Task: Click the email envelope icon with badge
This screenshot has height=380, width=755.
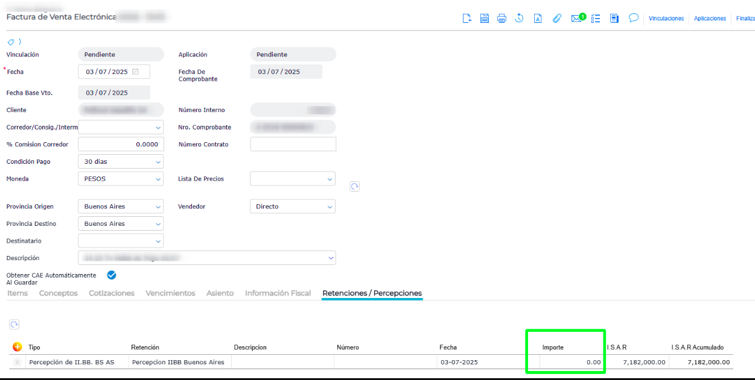Action: [x=576, y=19]
